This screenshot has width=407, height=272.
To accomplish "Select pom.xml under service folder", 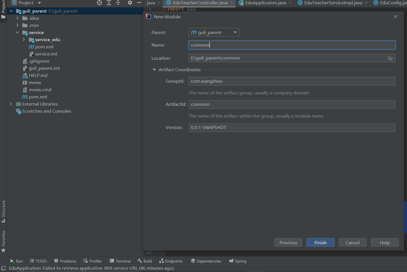I will 41,47.
